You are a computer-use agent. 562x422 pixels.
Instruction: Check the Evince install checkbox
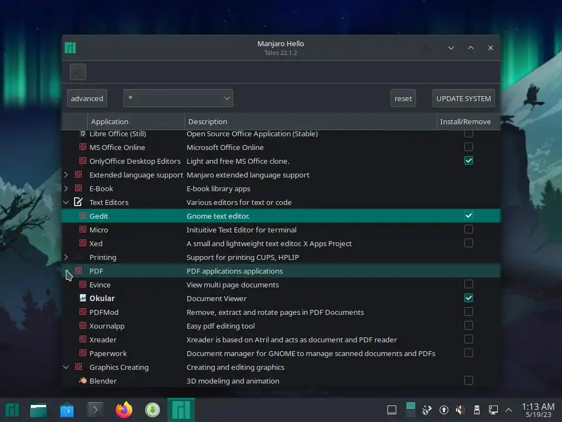[x=469, y=284]
